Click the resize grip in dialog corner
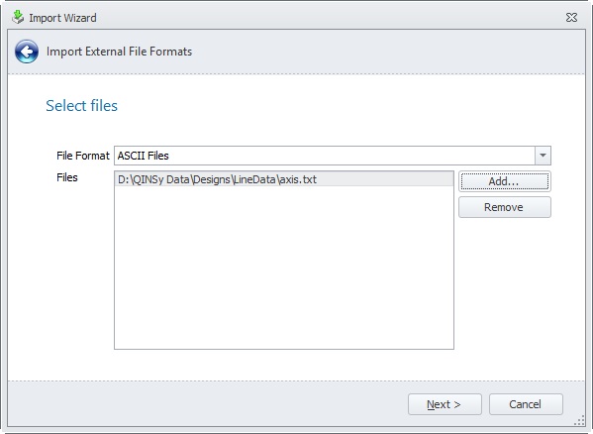 pyautogui.click(x=579, y=421)
